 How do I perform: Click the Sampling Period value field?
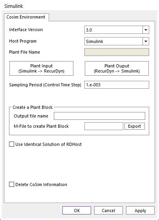click(x=117, y=85)
